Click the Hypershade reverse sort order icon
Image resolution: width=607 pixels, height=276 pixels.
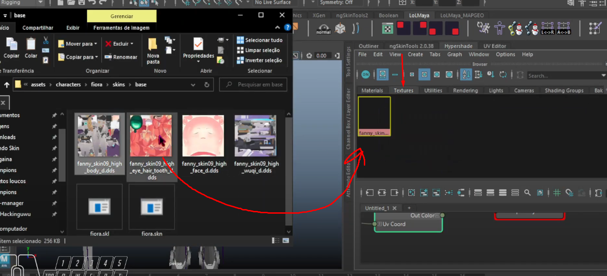tap(503, 74)
